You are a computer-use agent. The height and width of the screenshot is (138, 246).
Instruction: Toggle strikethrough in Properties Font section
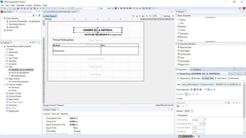coord(186,106)
